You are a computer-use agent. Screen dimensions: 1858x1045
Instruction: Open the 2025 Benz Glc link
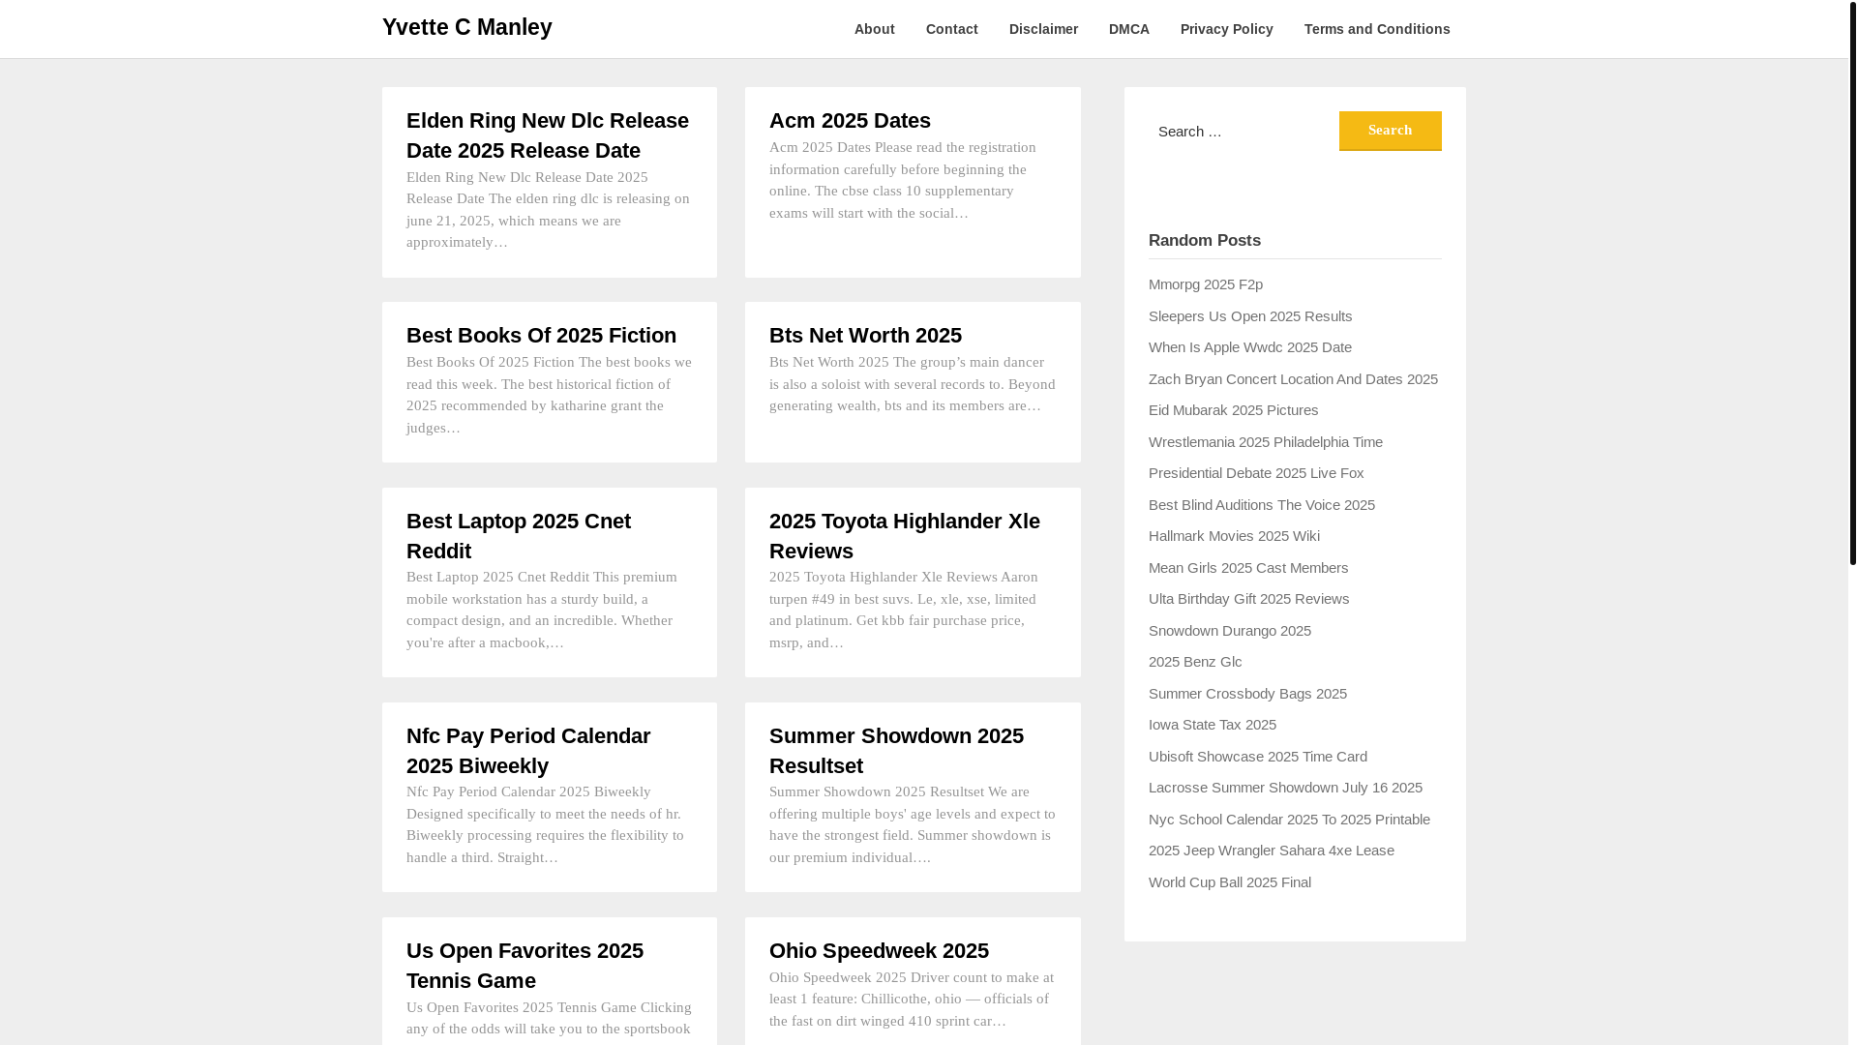pyautogui.click(x=1195, y=662)
